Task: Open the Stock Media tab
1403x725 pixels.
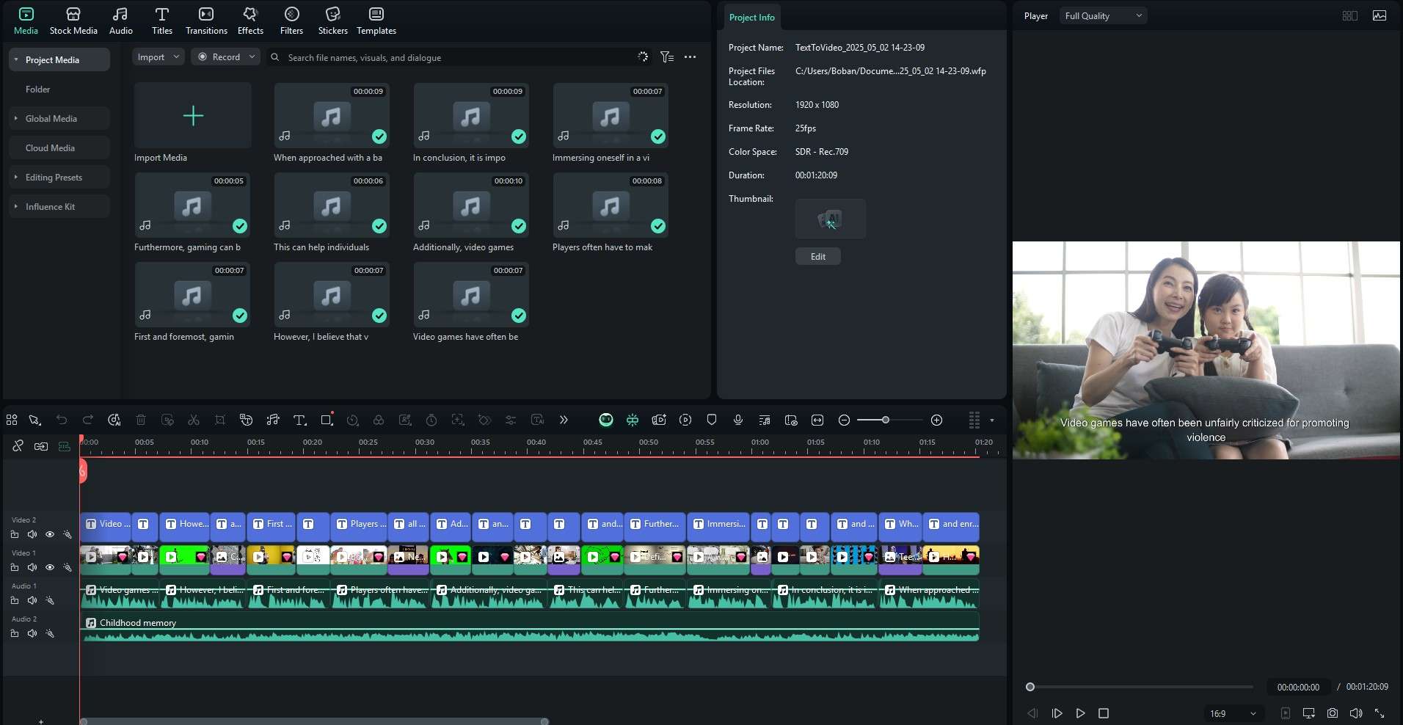Action: (x=73, y=21)
